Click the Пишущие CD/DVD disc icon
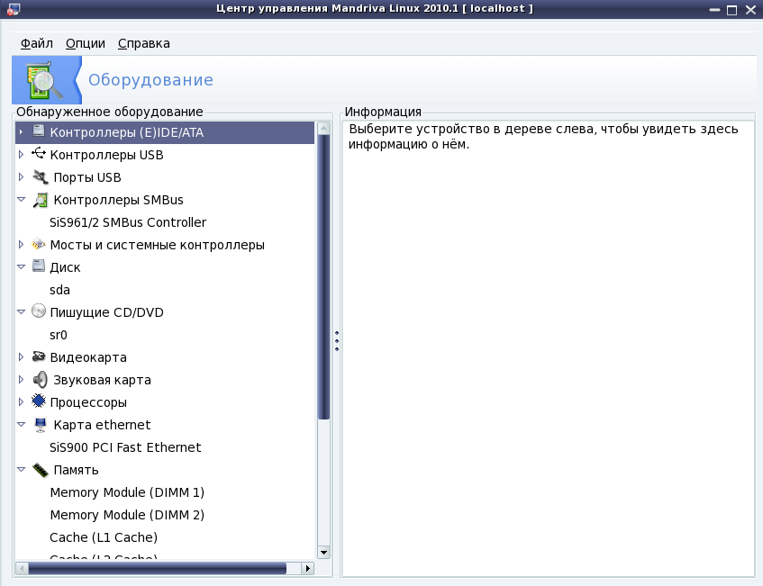This screenshot has height=586, width=763. click(x=39, y=311)
